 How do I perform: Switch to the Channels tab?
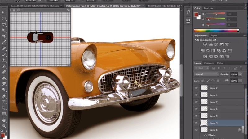tap(209, 63)
